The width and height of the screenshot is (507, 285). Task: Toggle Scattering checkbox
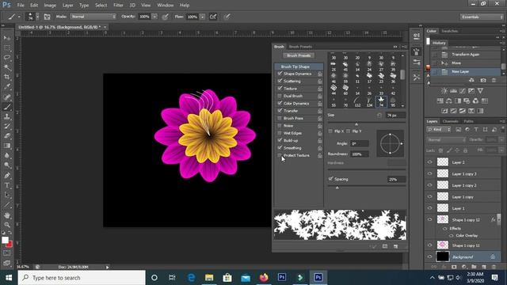coord(280,81)
